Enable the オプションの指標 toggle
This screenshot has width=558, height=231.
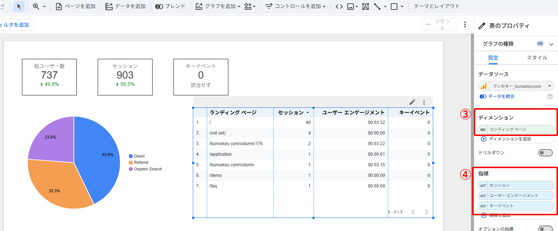pyautogui.click(x=546, y=228)
